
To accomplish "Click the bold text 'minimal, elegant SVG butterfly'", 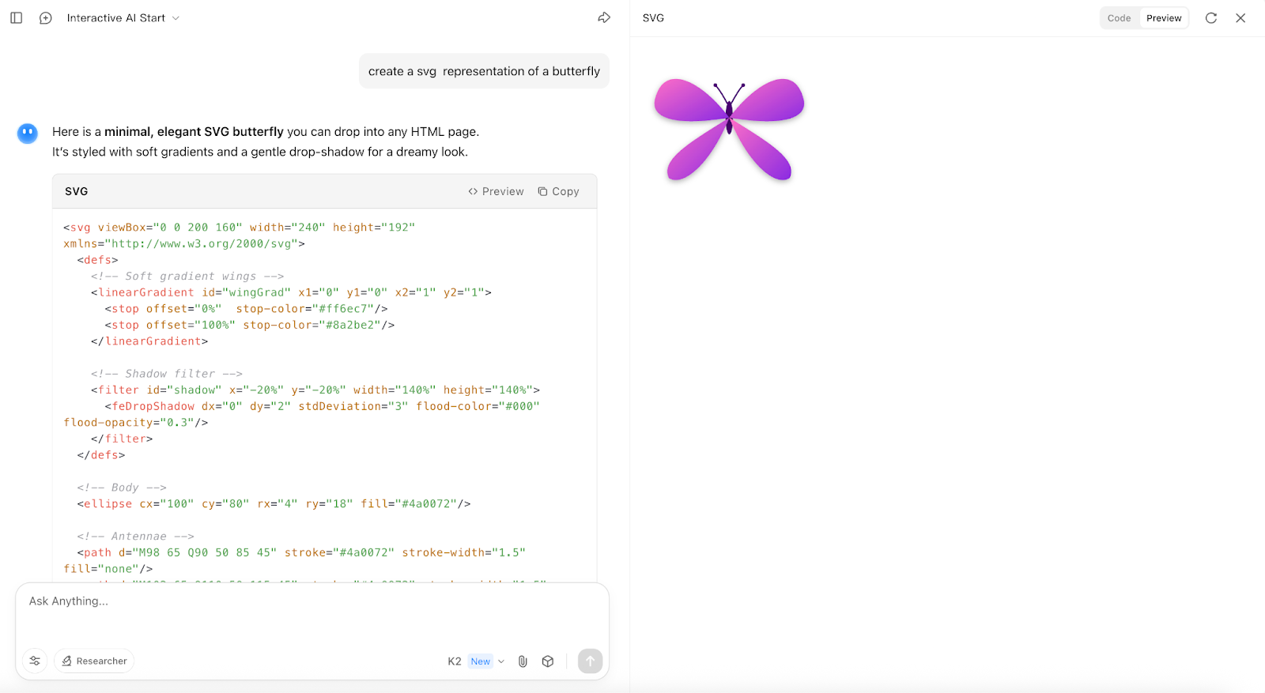I will [x=194, y=132].
